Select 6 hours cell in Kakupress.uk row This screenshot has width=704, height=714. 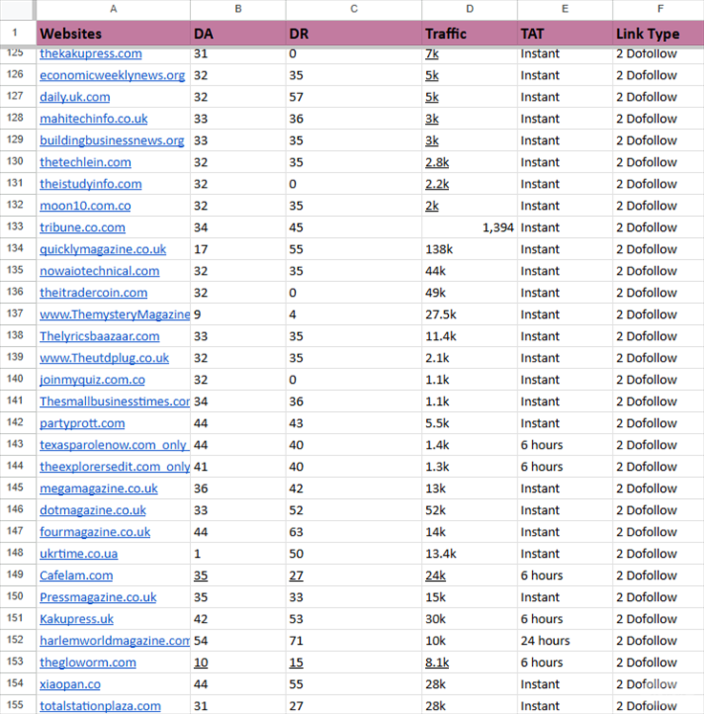click(x=565, y=618)
